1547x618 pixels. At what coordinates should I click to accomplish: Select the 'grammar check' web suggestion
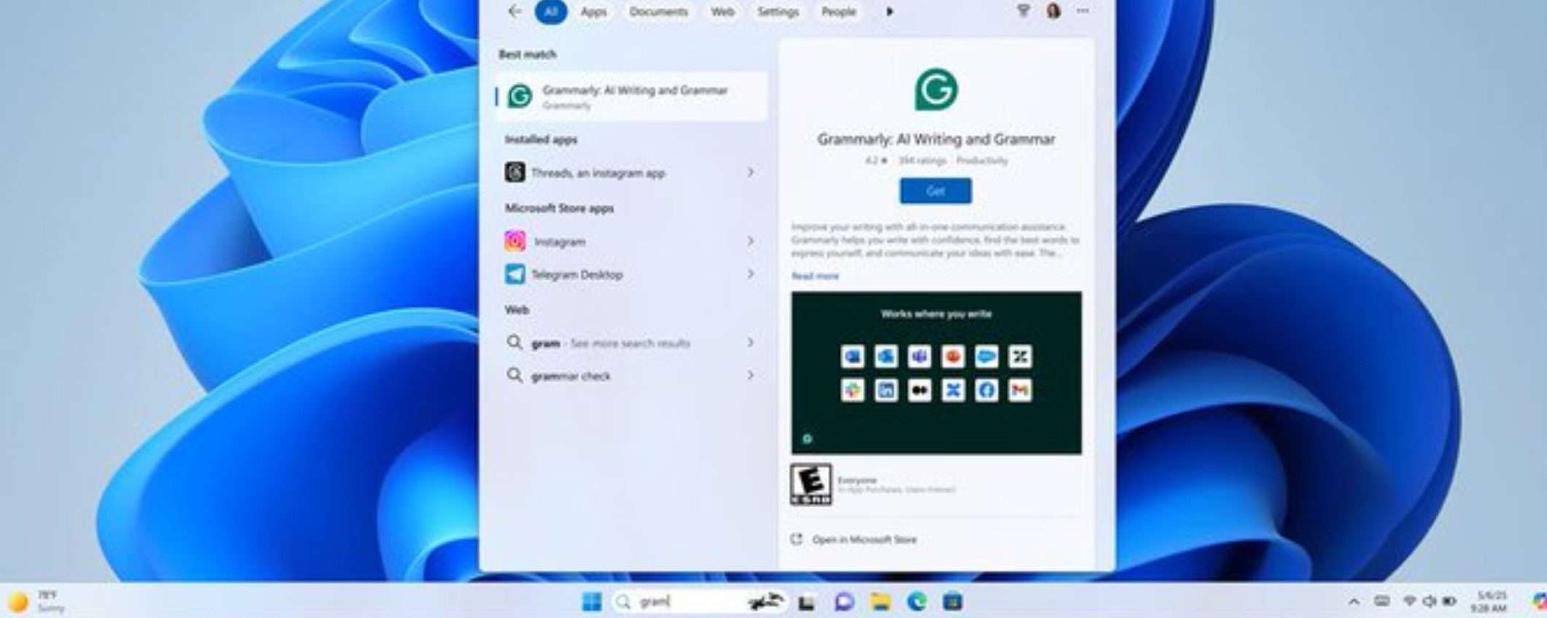(571, 376)
